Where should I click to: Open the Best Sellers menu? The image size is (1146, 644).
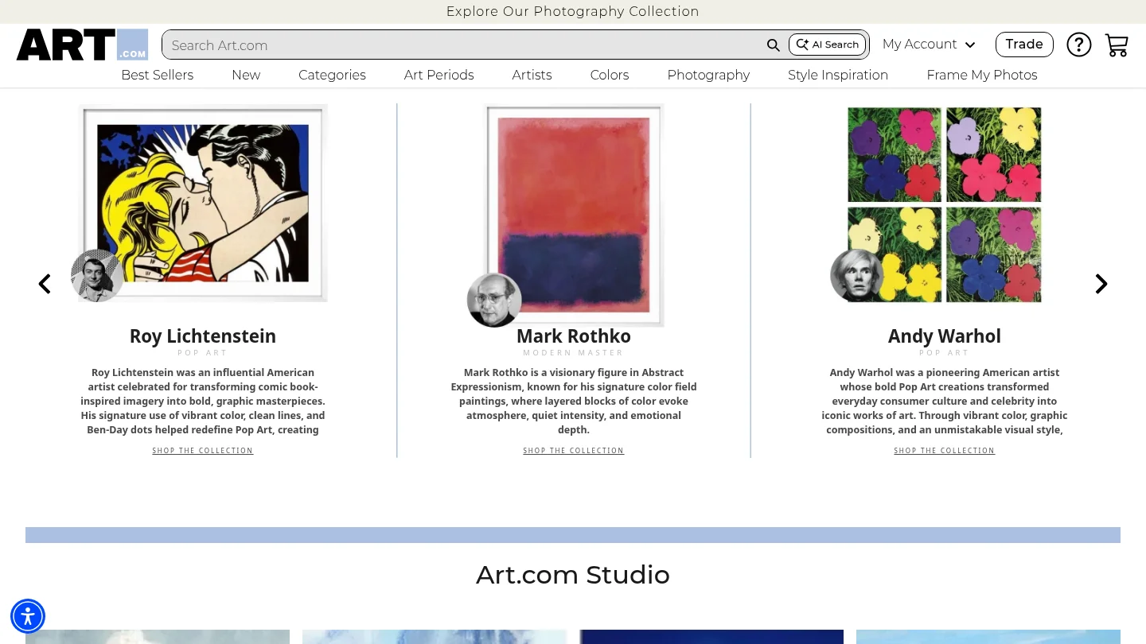click(158, 75)
